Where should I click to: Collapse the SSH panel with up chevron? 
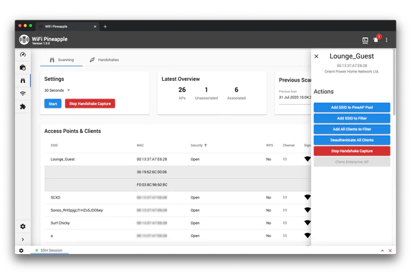pyautogui.click(x=382, y=251)
